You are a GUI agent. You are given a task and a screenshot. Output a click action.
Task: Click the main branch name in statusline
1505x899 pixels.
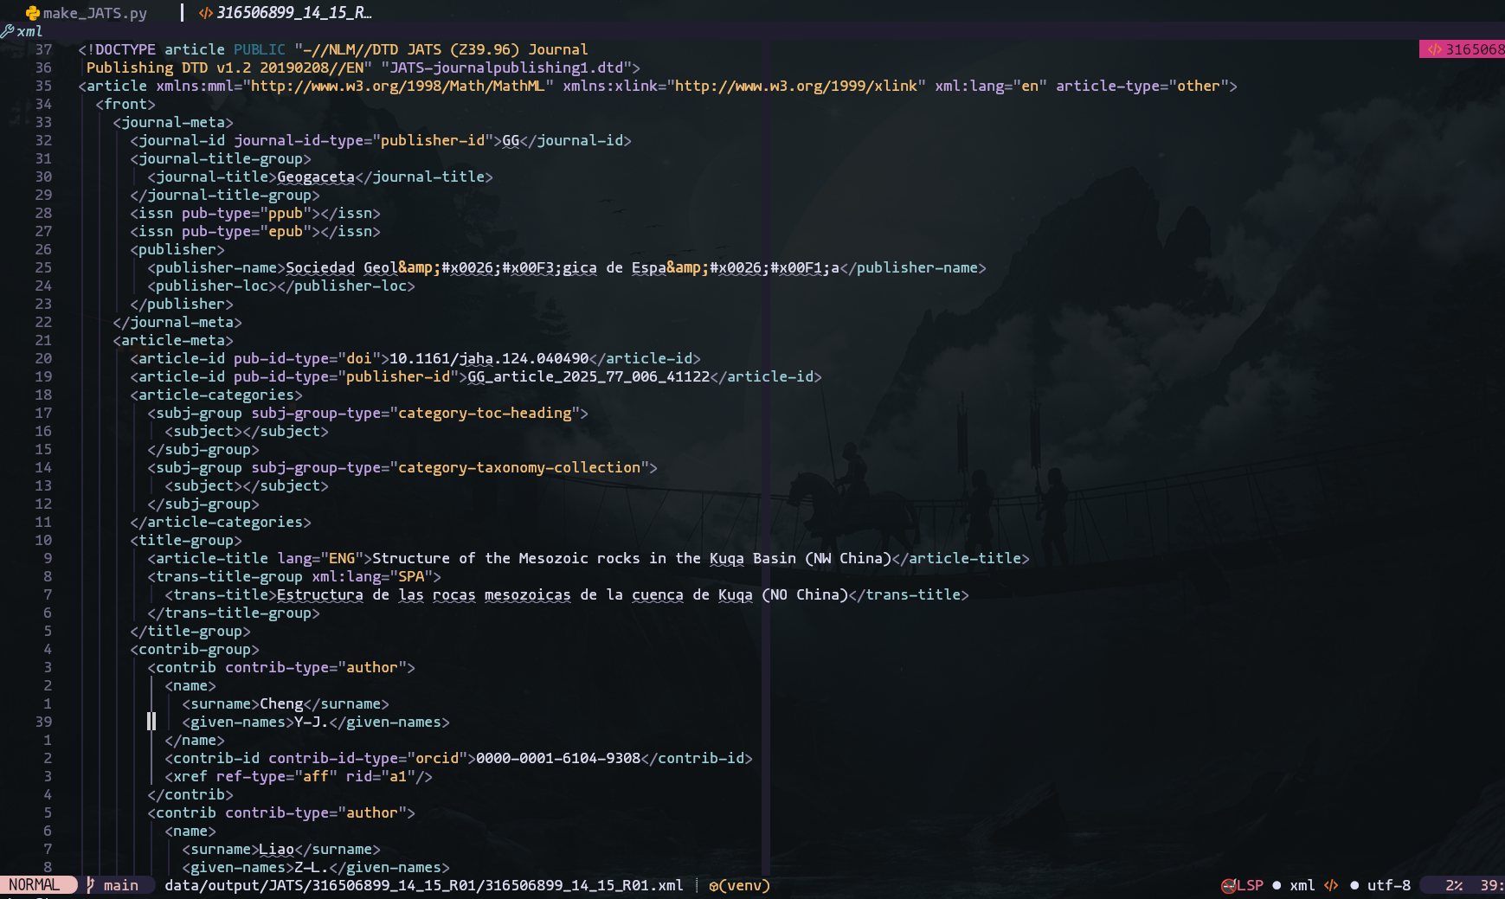pos(121,885)
